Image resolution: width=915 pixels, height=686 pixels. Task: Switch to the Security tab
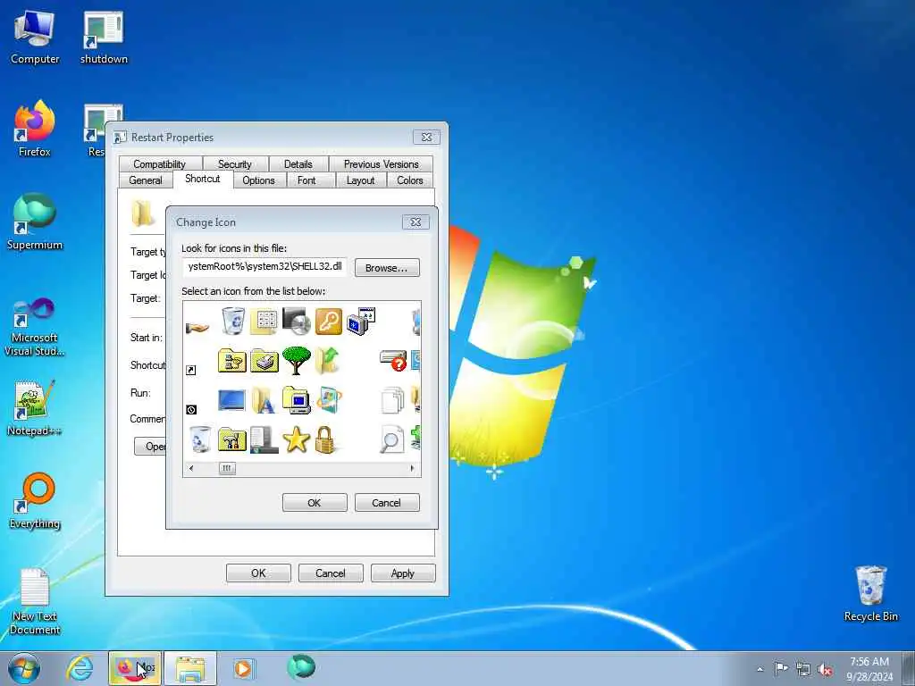[235, 164]
